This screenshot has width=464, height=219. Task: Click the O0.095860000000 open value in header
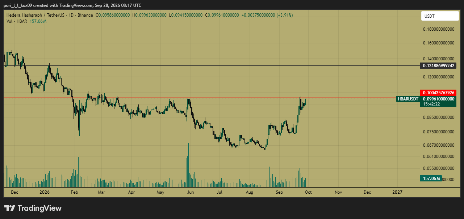tap(113, 15)
